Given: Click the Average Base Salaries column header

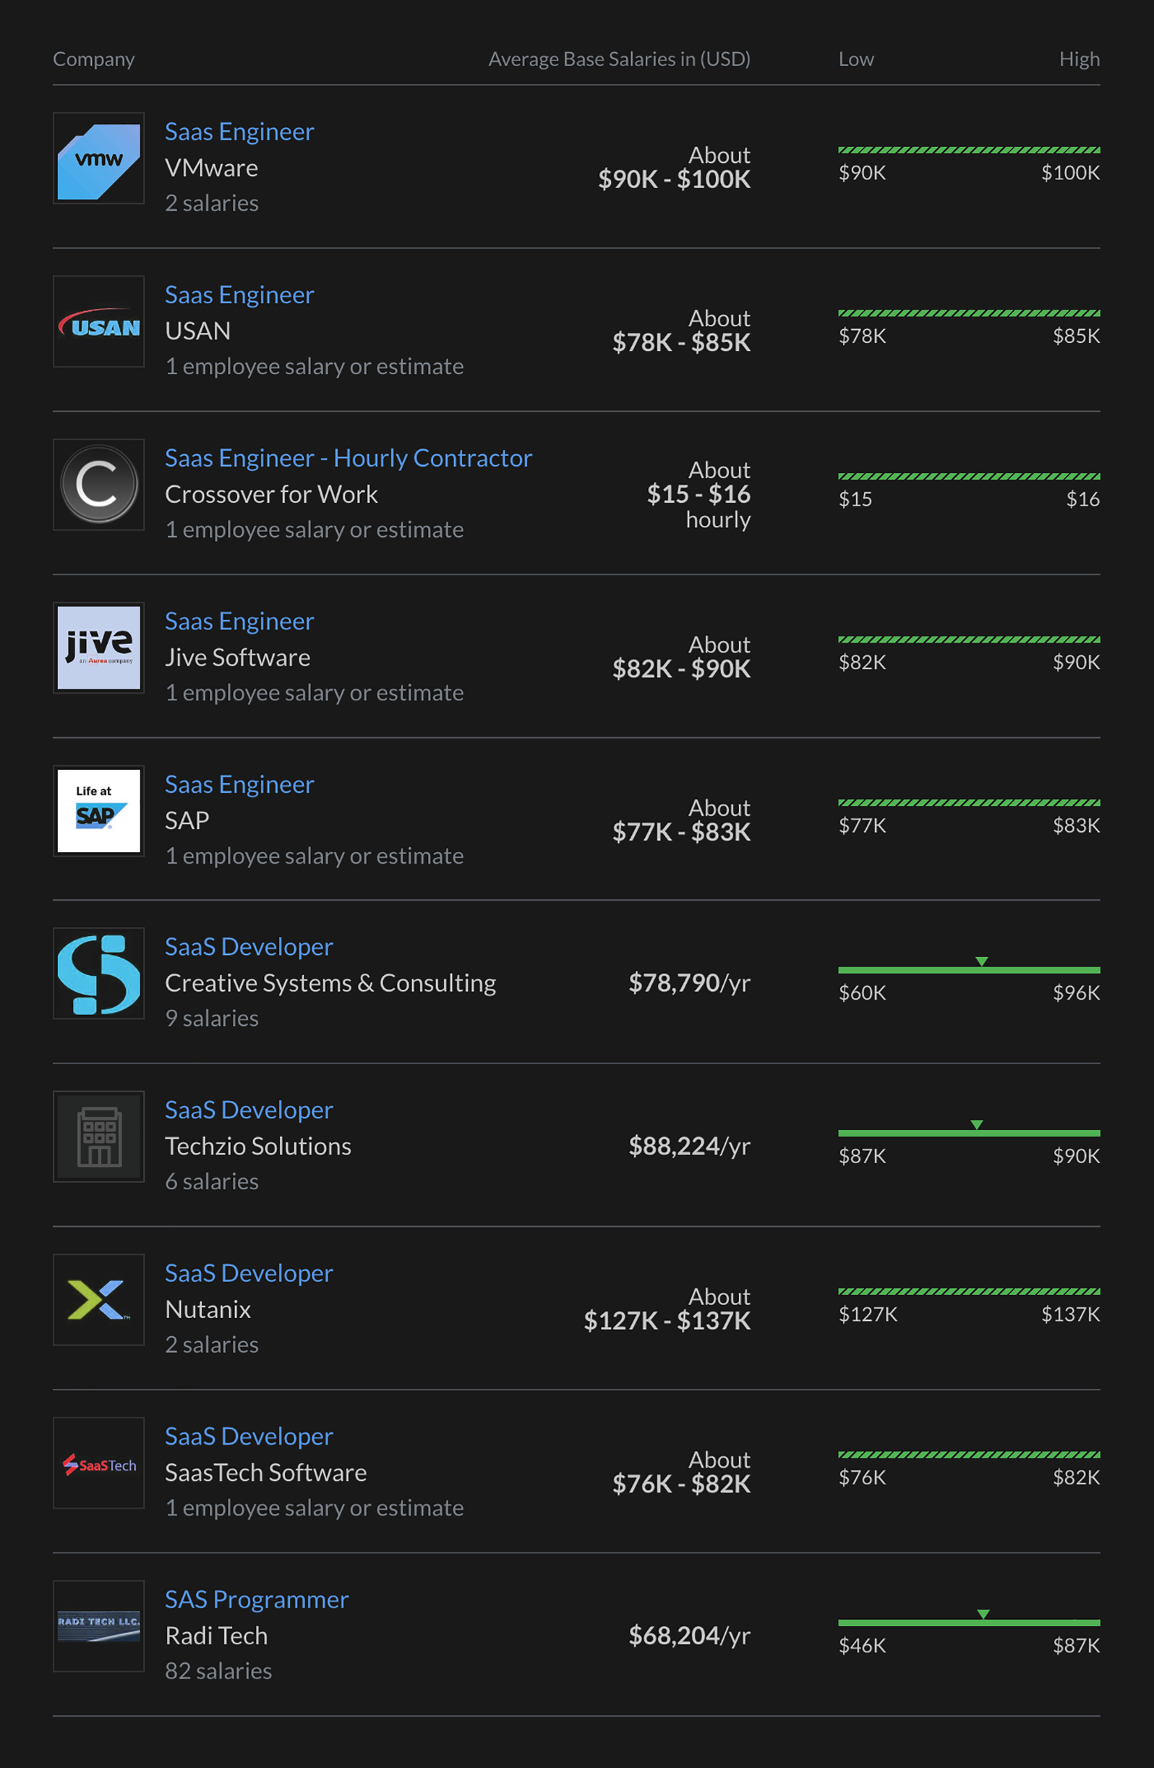Looking at the screenshot, I should [619, 58].
